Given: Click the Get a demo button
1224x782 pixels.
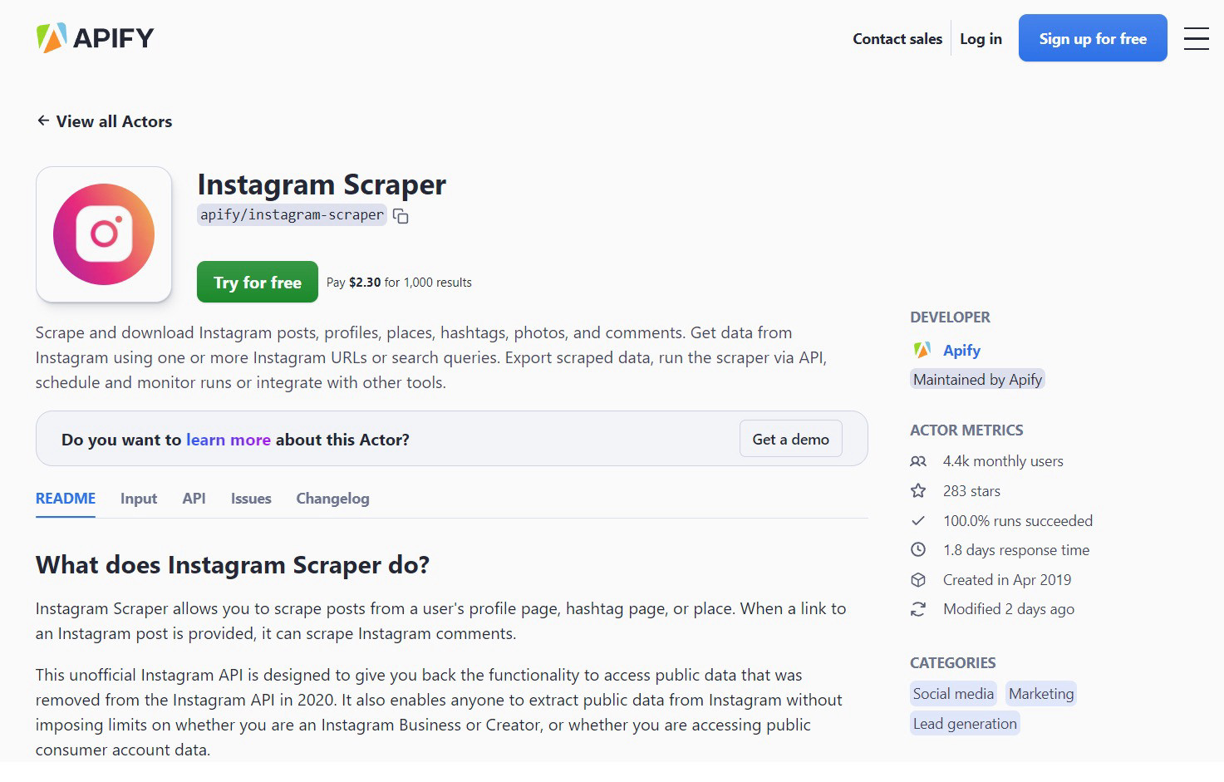Looking at the screenshot, I should coord(791,439).
